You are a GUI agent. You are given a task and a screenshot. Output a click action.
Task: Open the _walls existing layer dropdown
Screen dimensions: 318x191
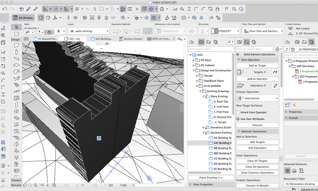(88, 31)
